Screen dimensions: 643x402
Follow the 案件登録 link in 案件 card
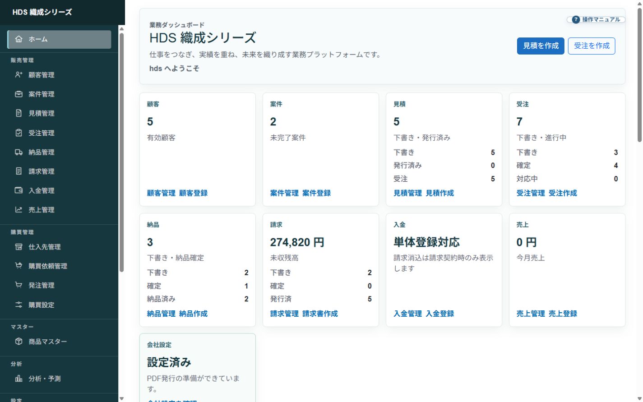coord(316,193)
